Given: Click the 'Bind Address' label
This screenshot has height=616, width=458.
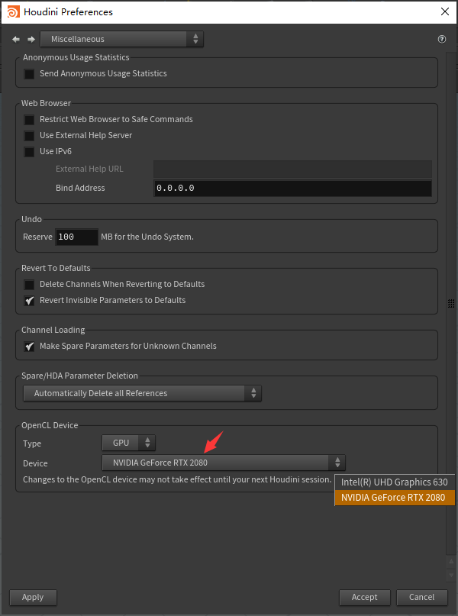Looking at the screenshot, I should coord(80,189).
